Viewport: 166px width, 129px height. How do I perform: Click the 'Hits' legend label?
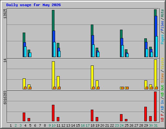162,13
